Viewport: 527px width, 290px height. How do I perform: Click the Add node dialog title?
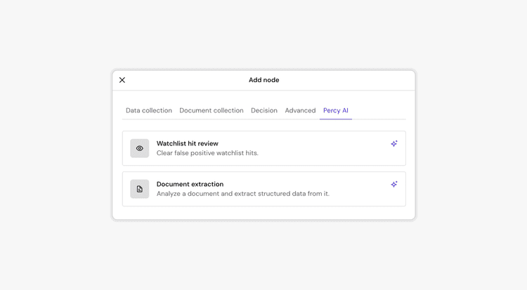263,80
